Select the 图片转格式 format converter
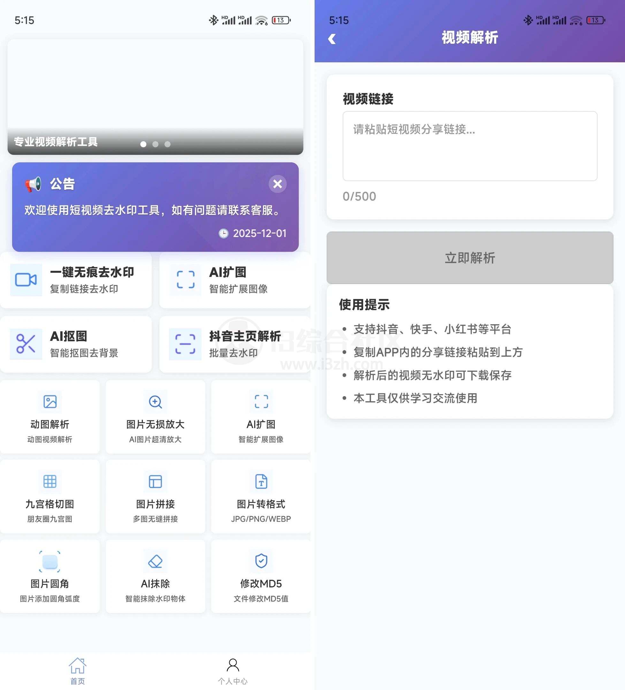 261,496
